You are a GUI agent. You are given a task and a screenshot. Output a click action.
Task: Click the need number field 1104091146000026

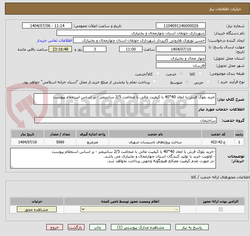point(180,26)
